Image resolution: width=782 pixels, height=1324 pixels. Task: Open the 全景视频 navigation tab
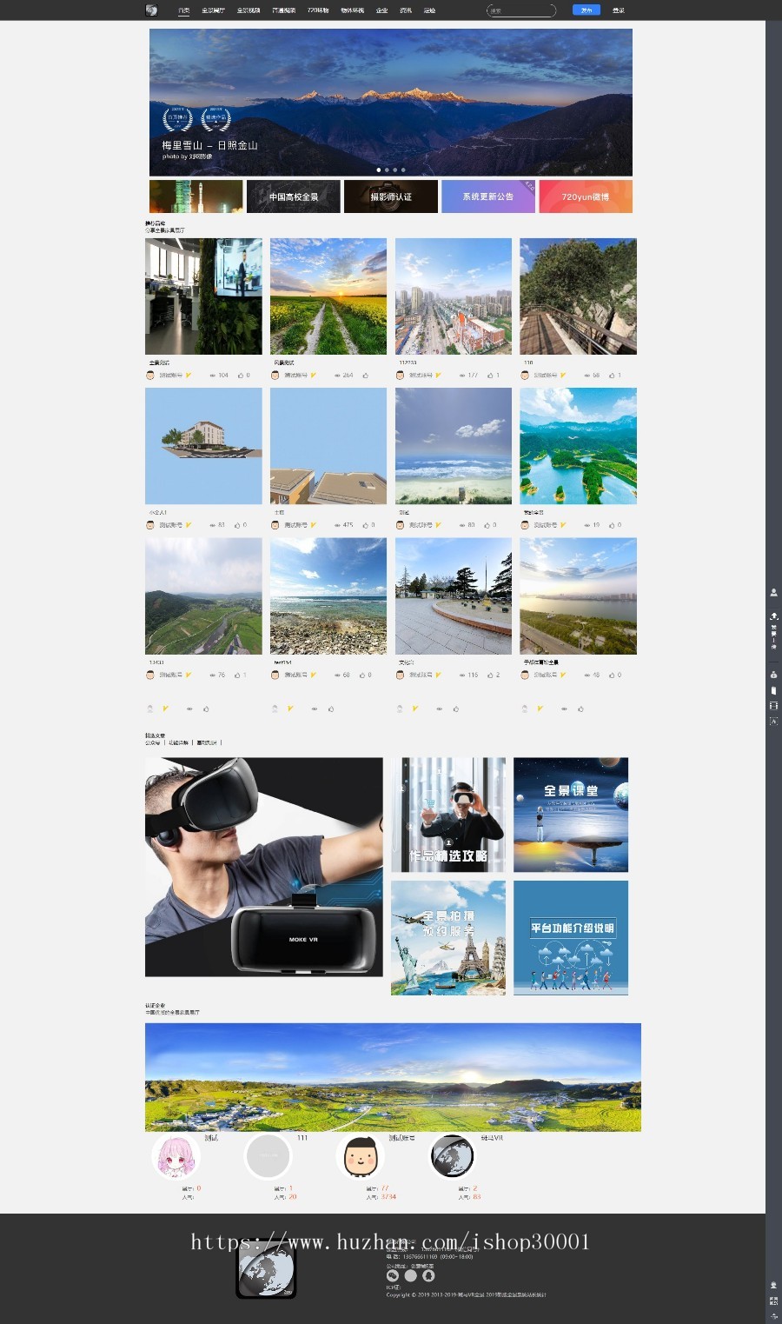(249, 10)
